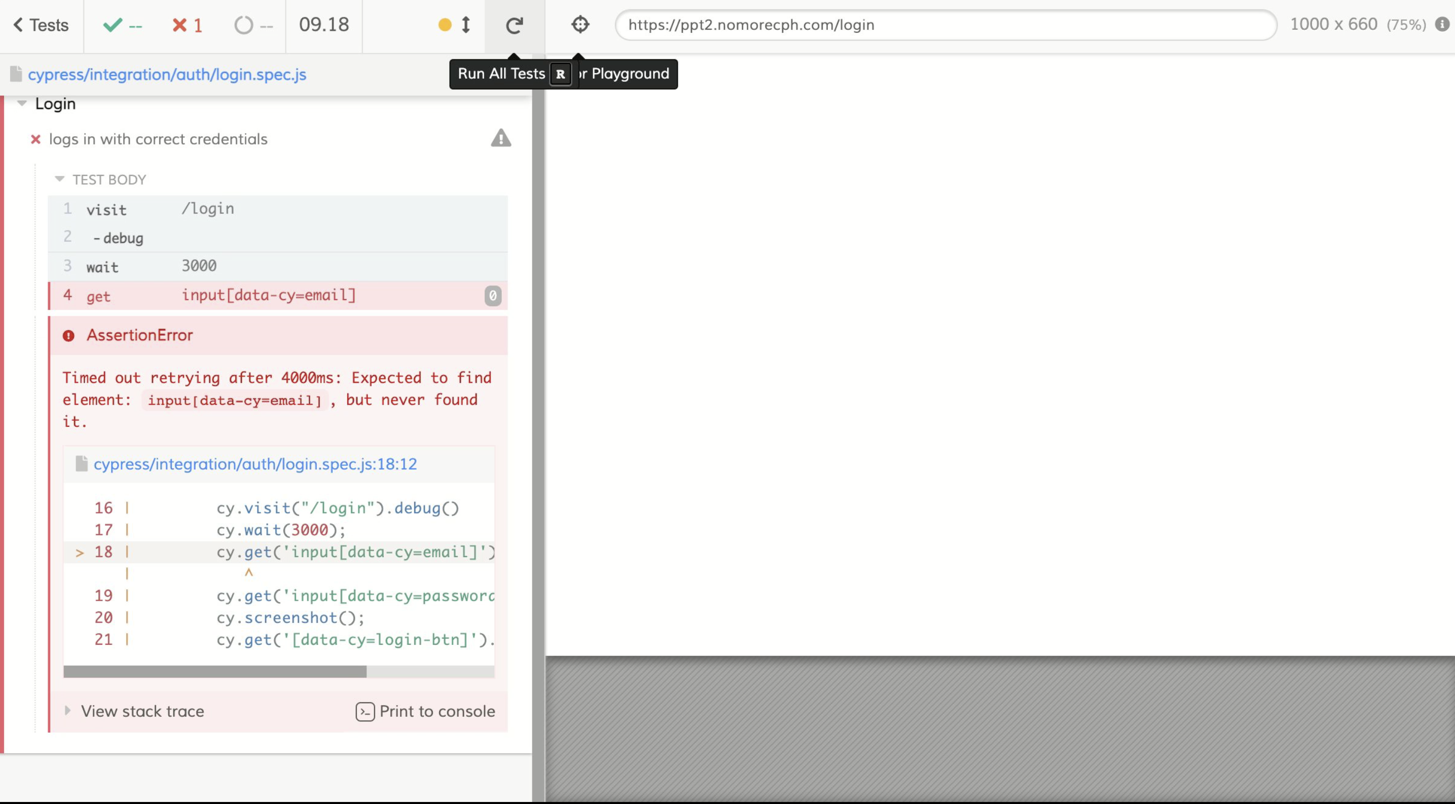Click the 0 elements badge on get command

493,296
